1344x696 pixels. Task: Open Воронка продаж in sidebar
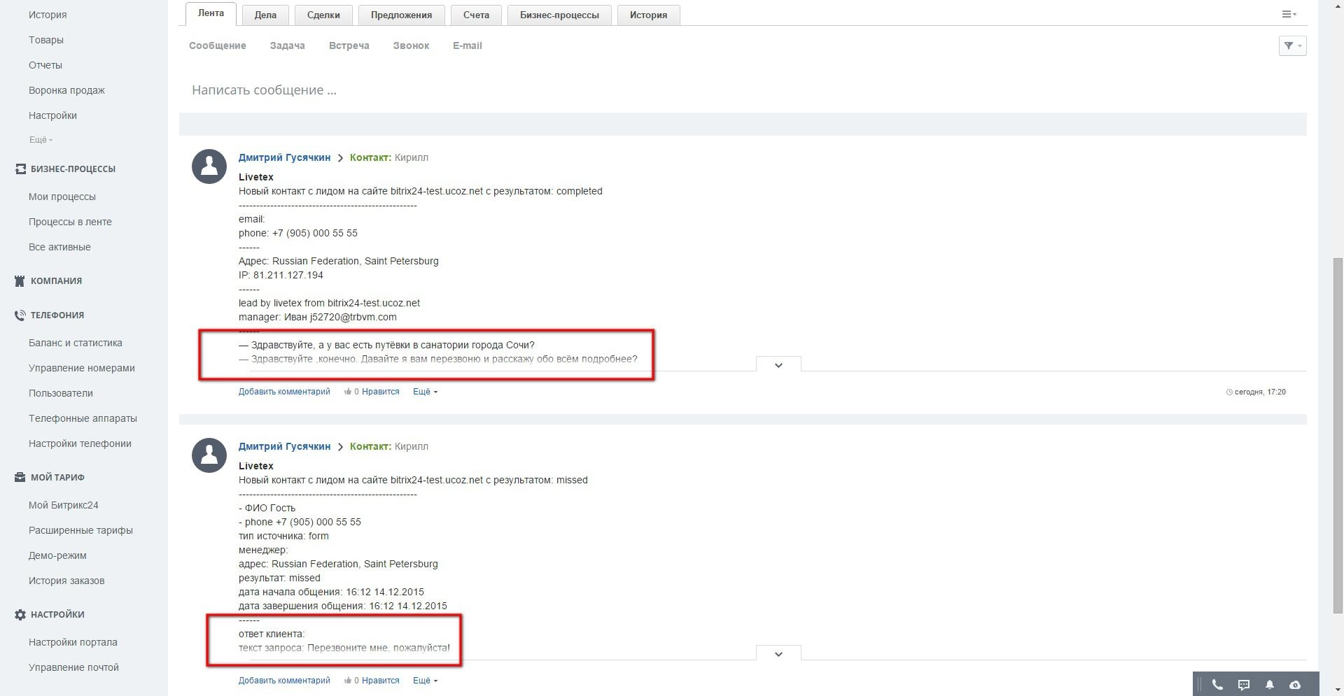66,90
